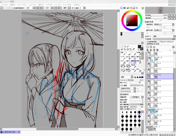Screen dimensions: 176x136
Task: Toggle pressure 濃度 density checkbox
Action: tap(125, 109)
